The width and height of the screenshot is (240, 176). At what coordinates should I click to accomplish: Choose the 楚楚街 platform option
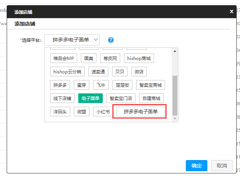tap(122, 85)
